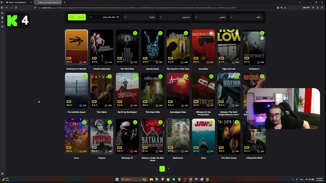Click the Incendies title link
Viewport: 326px width, 183px height.
click(203, 69)
